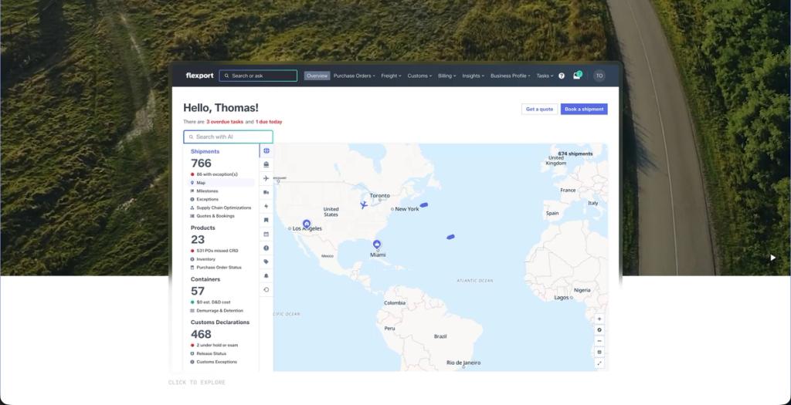This screenshot has width=791, height=405.
Task: Select the globe icon in map toolbar
Action: pos(266,150)
